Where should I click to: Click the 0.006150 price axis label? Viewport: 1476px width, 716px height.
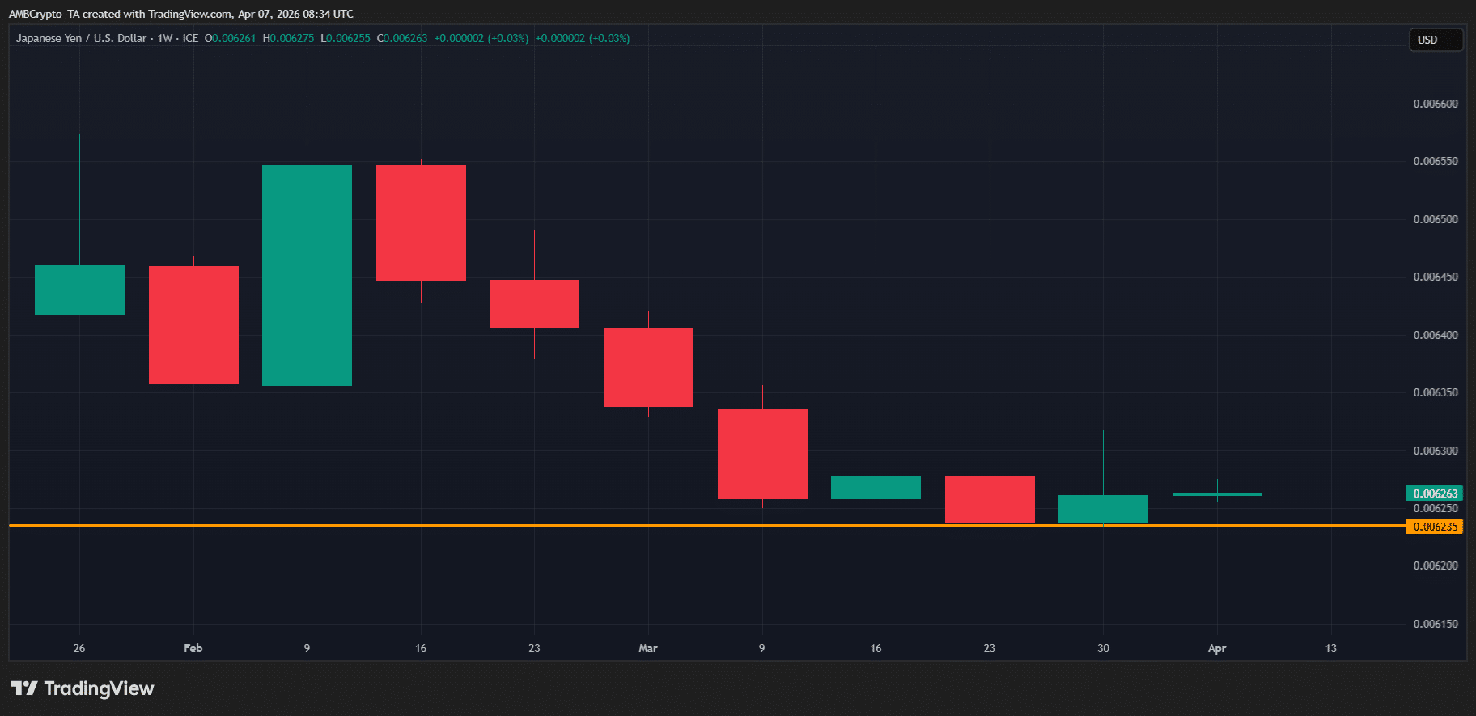click(x=1435, y=624)
